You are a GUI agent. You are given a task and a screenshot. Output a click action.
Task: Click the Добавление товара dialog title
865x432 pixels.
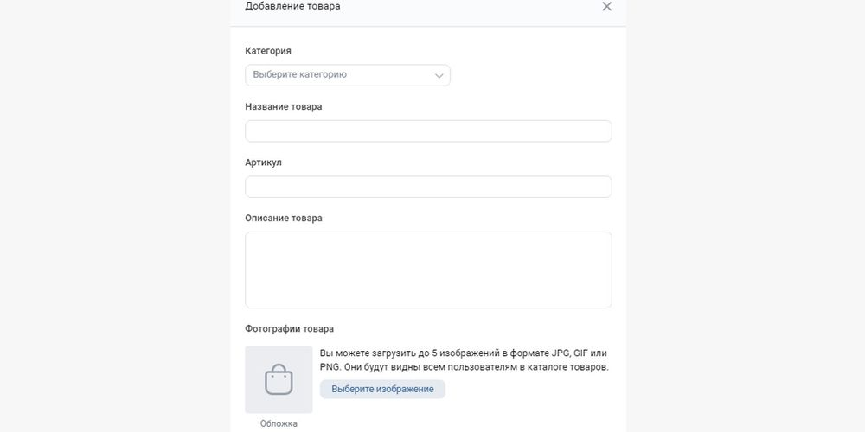[x=292, y=7]
